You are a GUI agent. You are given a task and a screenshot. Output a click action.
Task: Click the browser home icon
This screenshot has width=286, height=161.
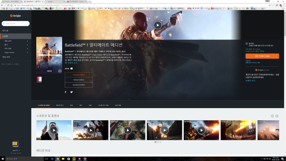[11, 5]
